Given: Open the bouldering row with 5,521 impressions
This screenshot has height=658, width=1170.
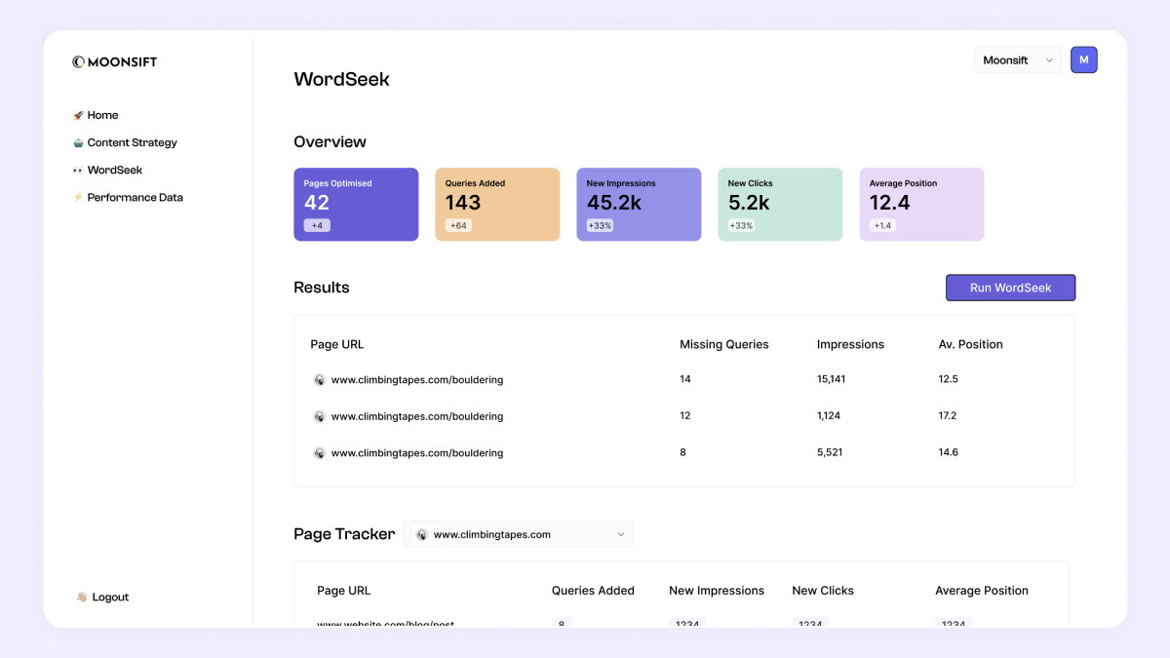Looking at the screenshot, I should [684, 453].
